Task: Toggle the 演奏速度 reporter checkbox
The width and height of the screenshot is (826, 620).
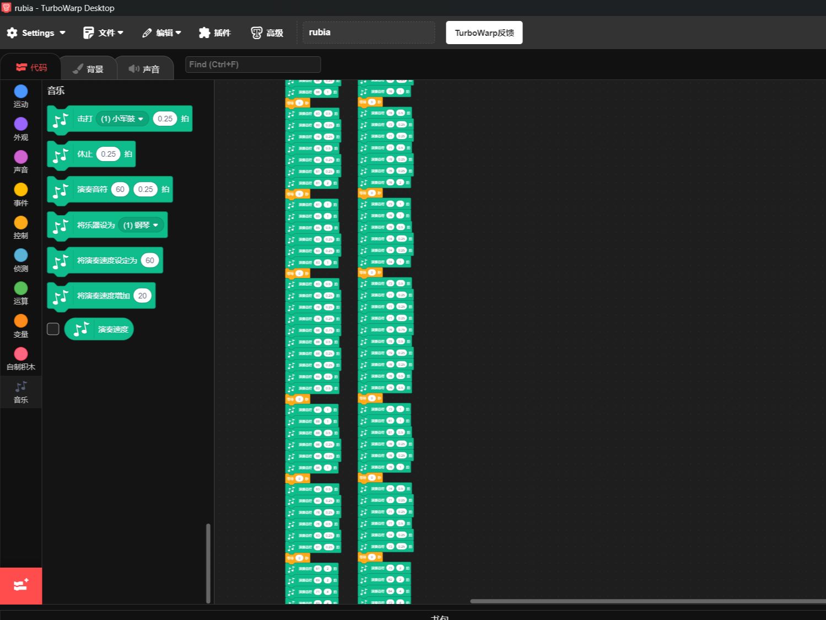Action: click(53, 329)
